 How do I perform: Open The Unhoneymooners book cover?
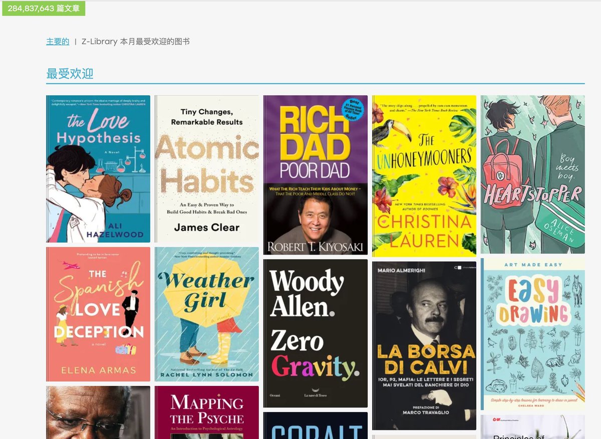pos(424,176)
